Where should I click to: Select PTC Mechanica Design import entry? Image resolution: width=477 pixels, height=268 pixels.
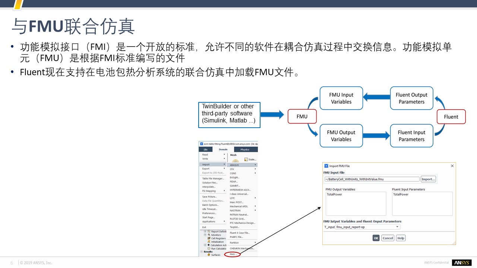tap(243, 223)
